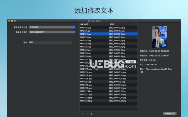Select the row IMAGE_16.jpg
Screen dimensions: 188x117
[x=108, y=79]
